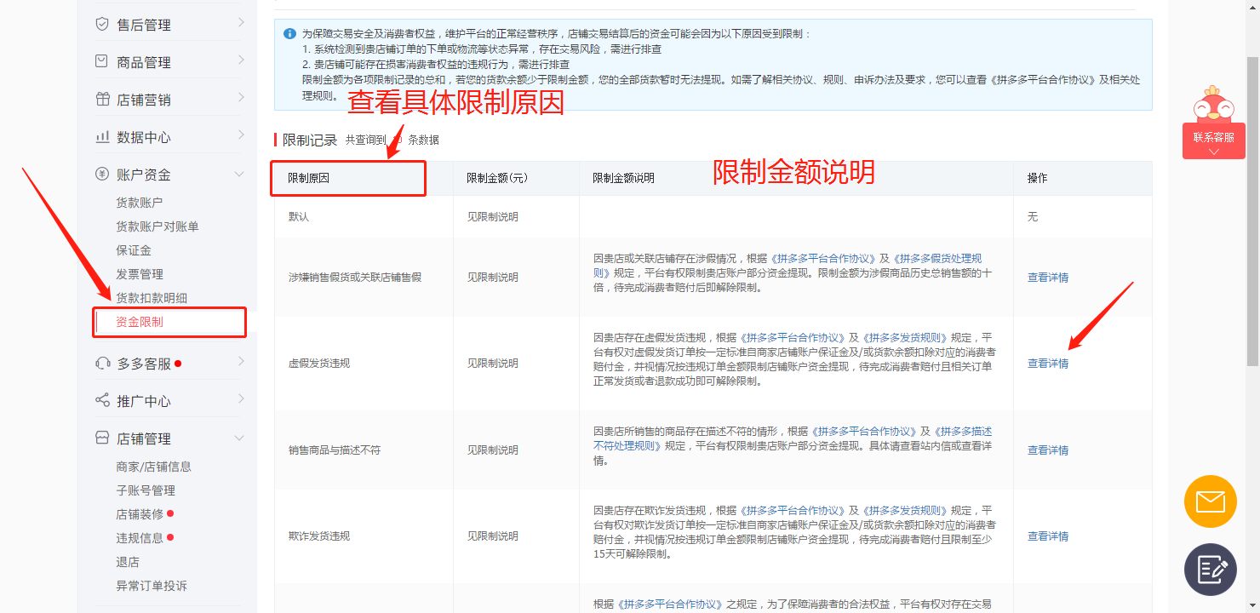The image size is (1260, 613).
Task: Click the 商品管理 box icon
Action: pyautogui.click(x=102, y=62)
